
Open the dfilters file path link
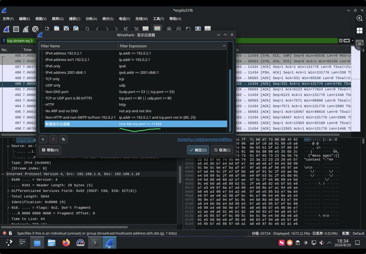(205, 139)
